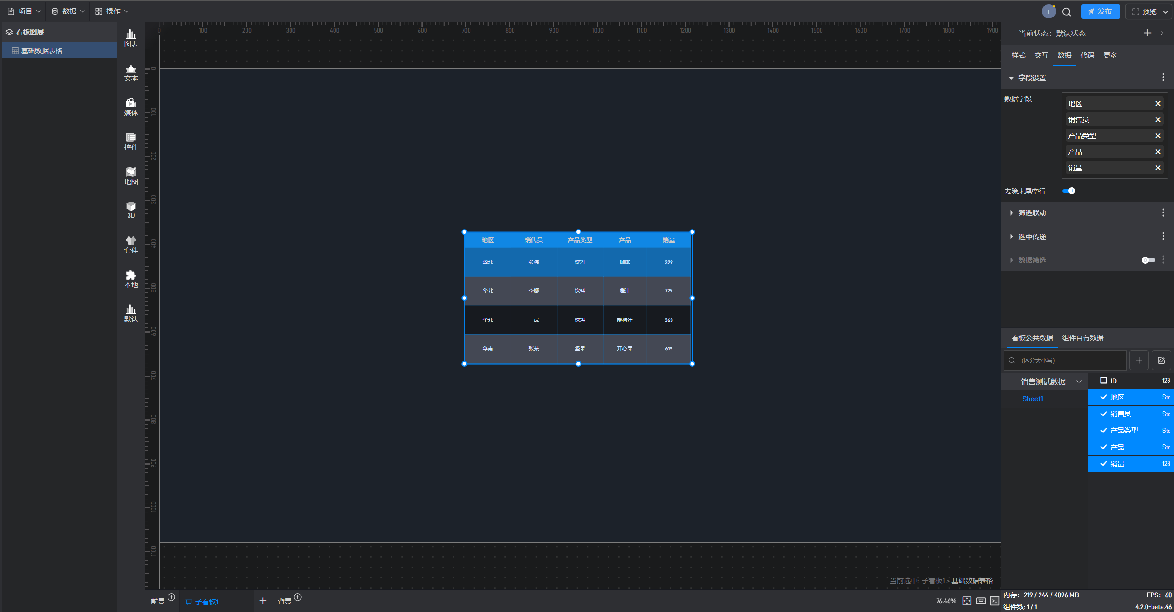The image size is (1174, 612).
Task: Open the 图表 chart components panel
Action: coord(131,38)
